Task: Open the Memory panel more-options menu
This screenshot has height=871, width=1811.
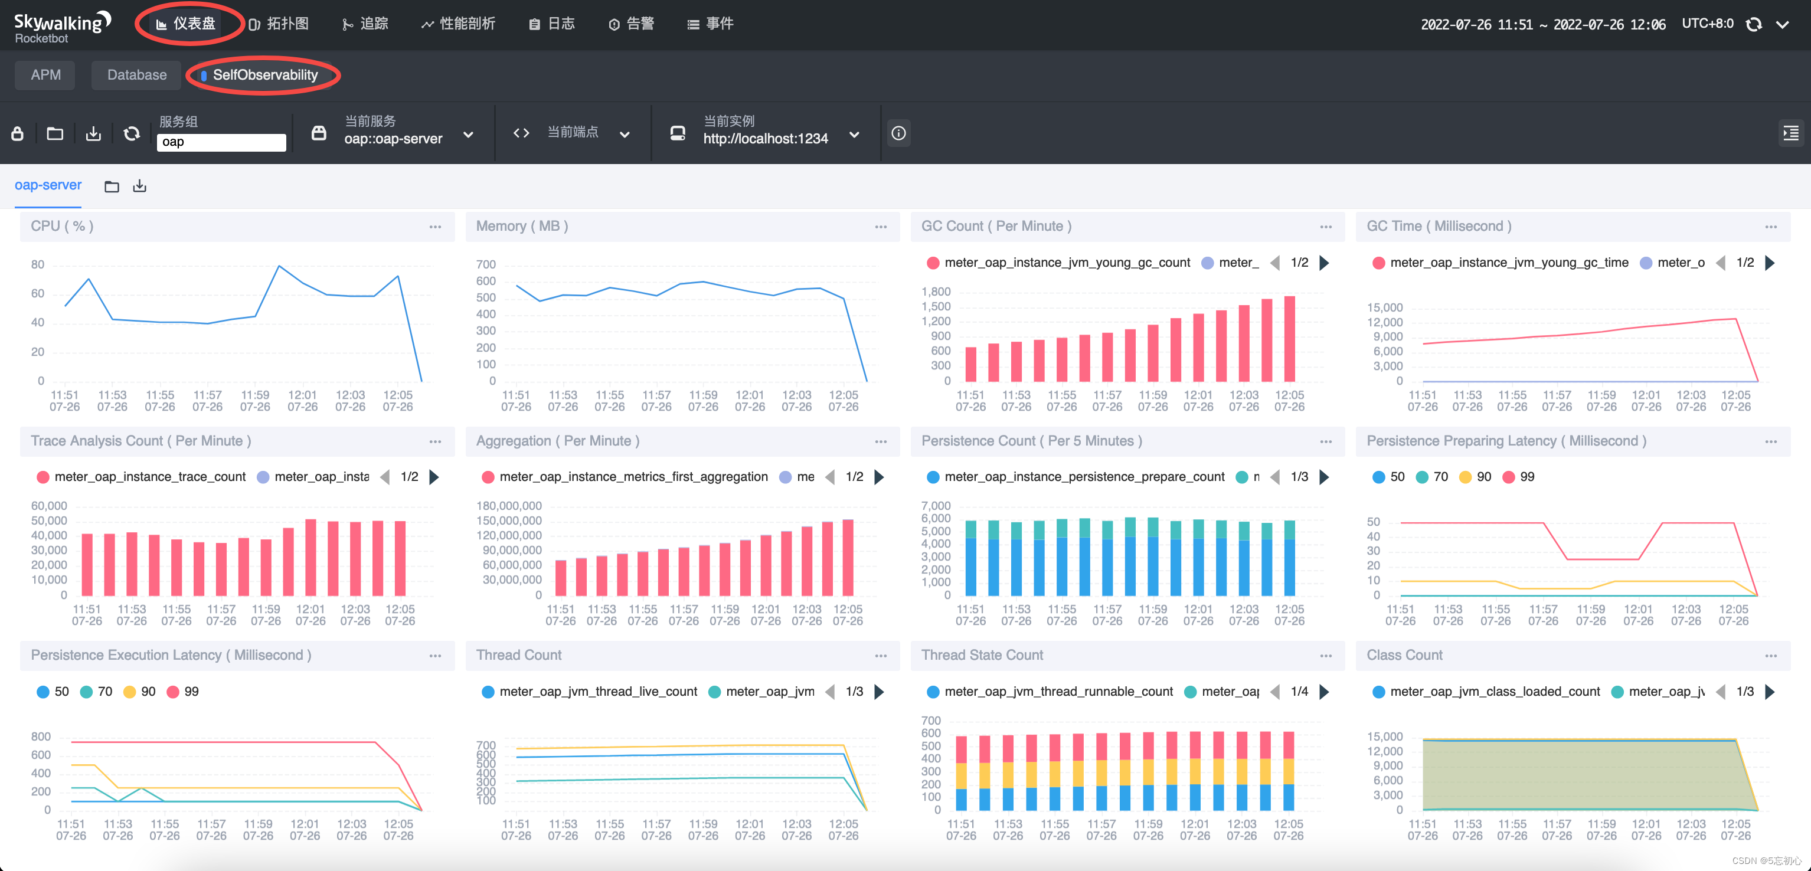Action: [880, 227]
